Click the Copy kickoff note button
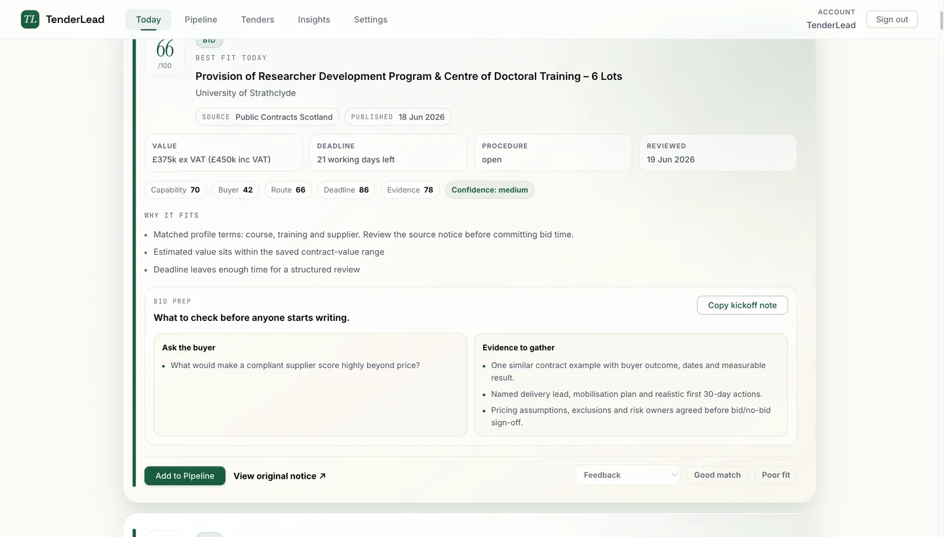Screen dimensions: 944x537 click(x=742, y=305)
